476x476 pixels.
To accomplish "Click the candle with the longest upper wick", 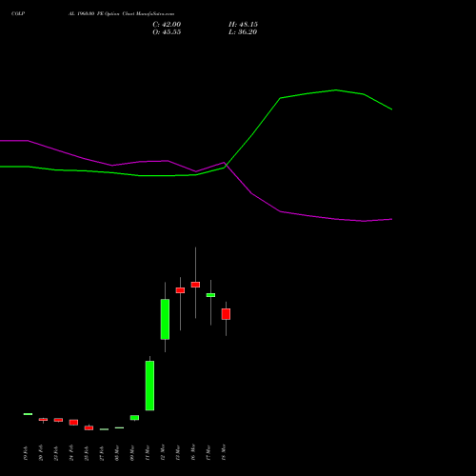I will (195, 285).
